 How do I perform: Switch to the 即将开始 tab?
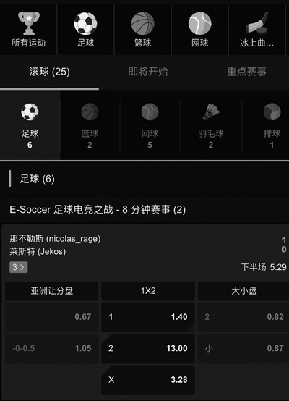pyautogui.click(x=148, y=72)
